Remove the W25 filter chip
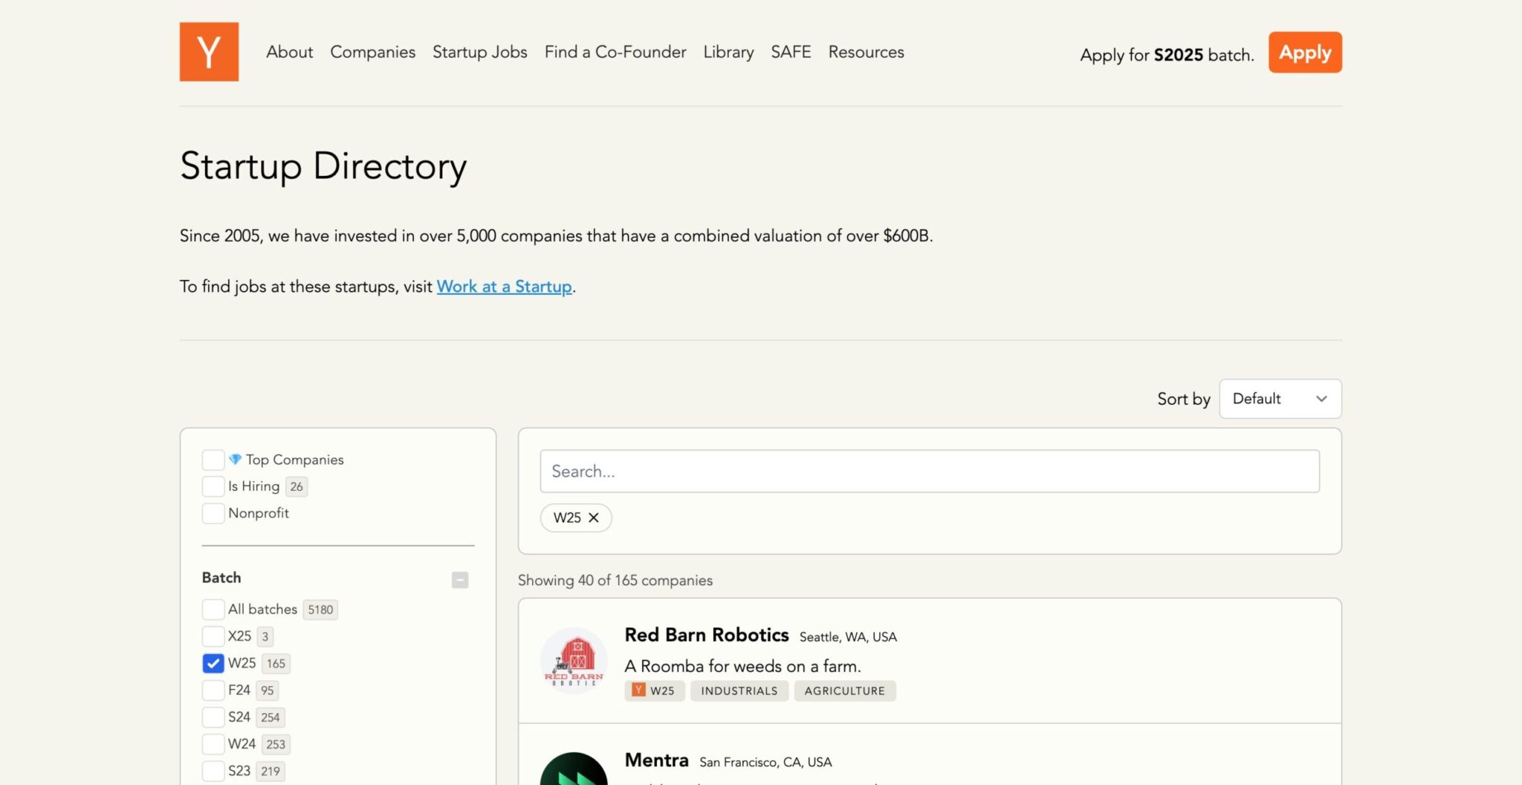The image size is (1522, 785). pyautogui.click(x=593, y=518)
